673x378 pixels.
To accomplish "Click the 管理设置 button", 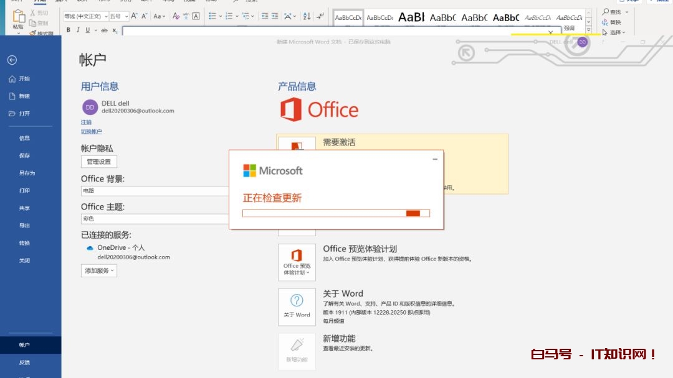I will pyautogui.click(x=98, y=162).
